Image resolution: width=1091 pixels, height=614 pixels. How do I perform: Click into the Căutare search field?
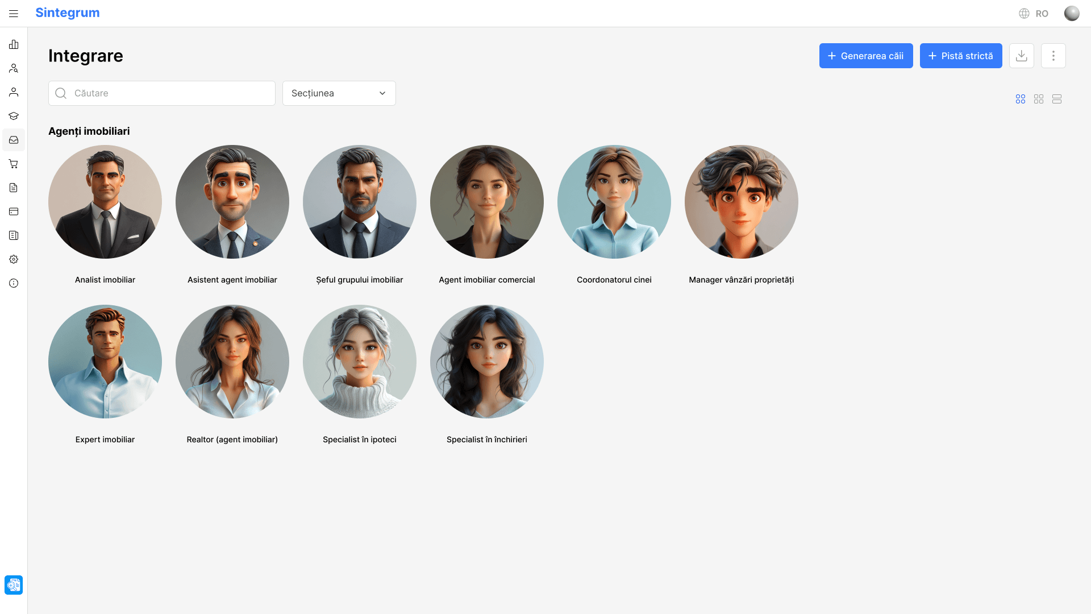[x=170, y=93]
